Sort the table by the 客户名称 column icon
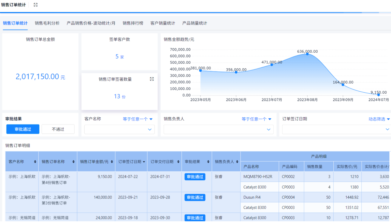391x222 pixels. (35, 162)
